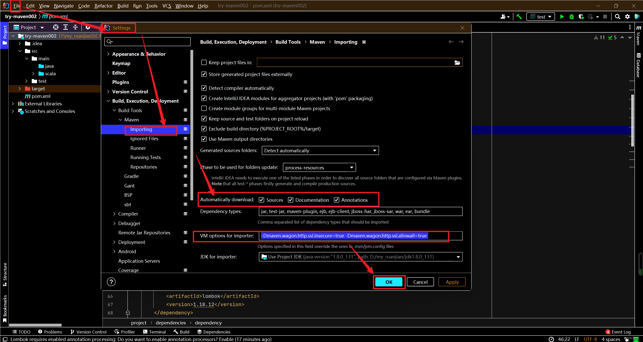Open Generated sources folders dropdown
Screen dimensions: 643x342
pos(320,151)
